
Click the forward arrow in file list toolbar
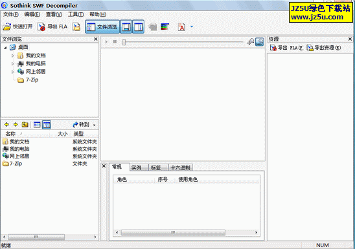(x=16, y=124)
